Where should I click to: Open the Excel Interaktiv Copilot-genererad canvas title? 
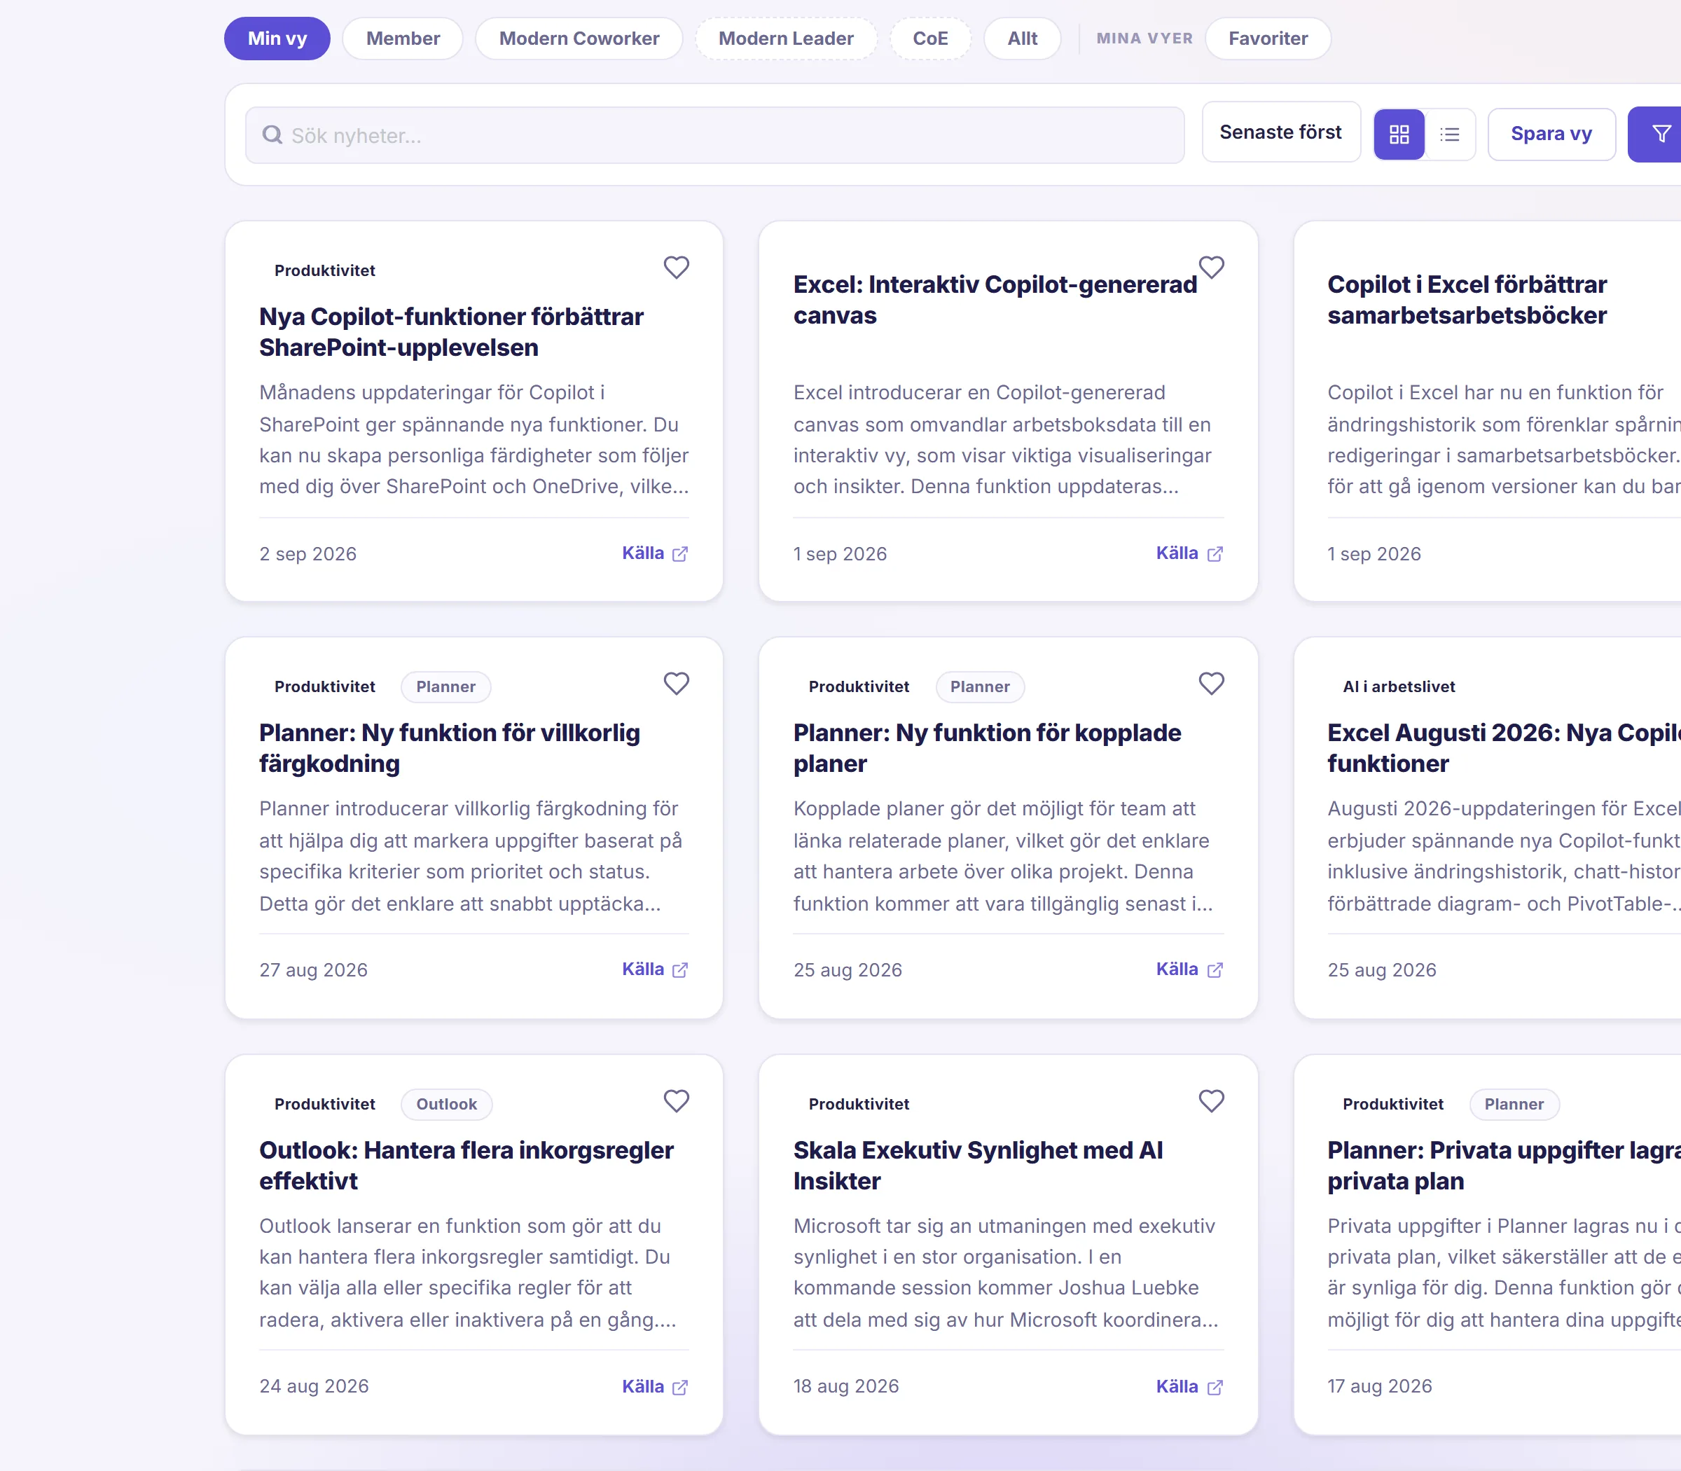[x=995, y=301]
